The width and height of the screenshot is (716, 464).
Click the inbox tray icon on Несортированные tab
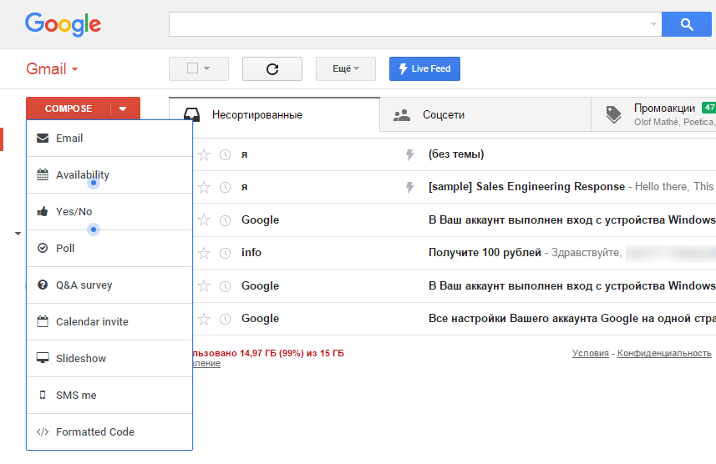(x=191, y=114)
